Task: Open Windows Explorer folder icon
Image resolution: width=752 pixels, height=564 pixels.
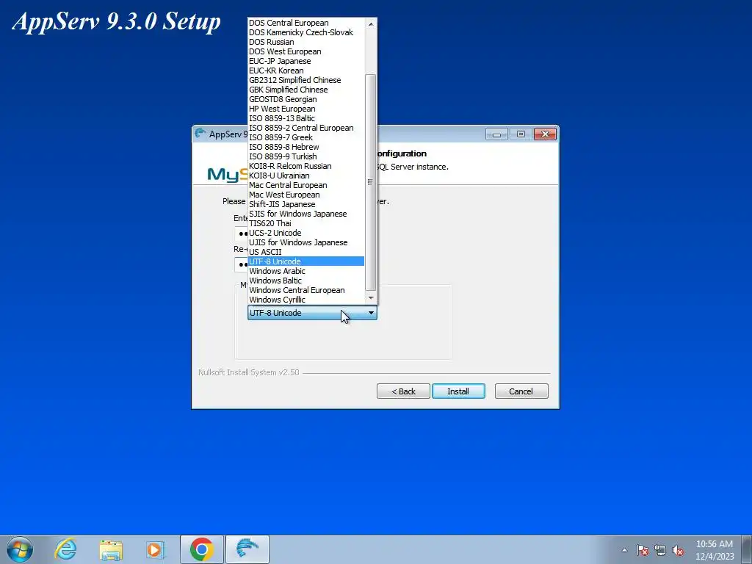Action: tap(111, 549)
